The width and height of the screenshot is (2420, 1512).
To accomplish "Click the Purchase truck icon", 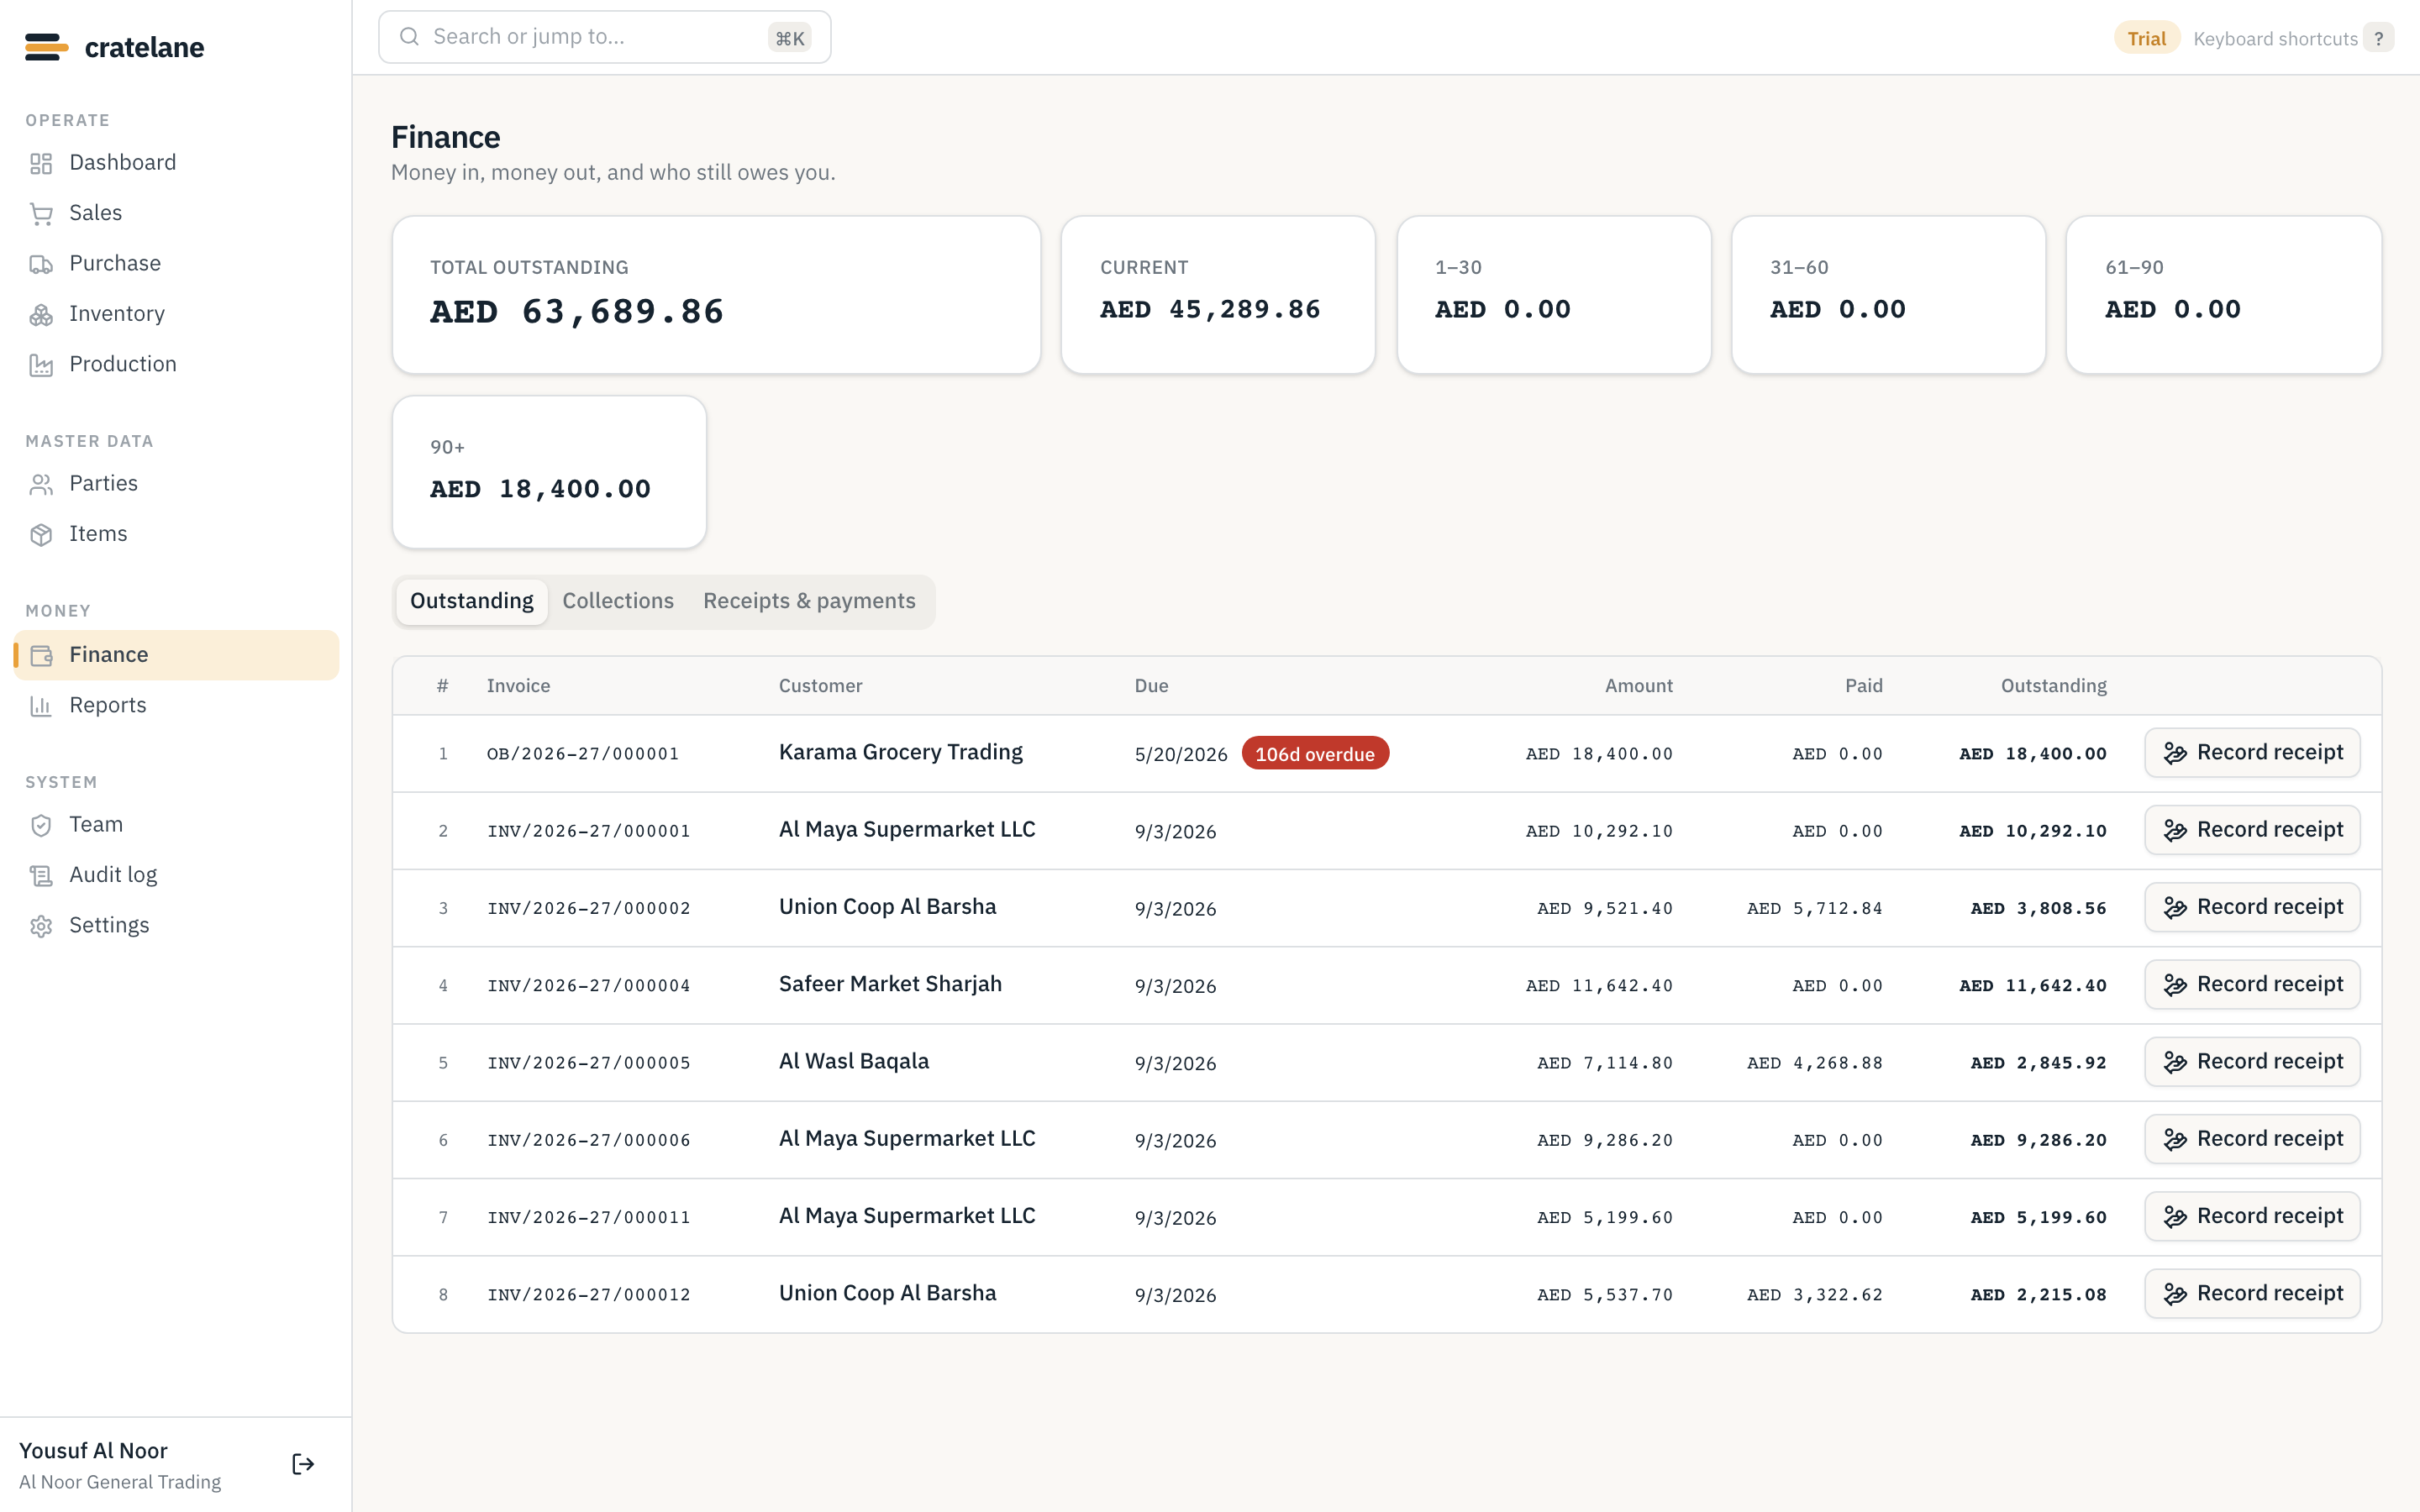I will coord(41,264).
